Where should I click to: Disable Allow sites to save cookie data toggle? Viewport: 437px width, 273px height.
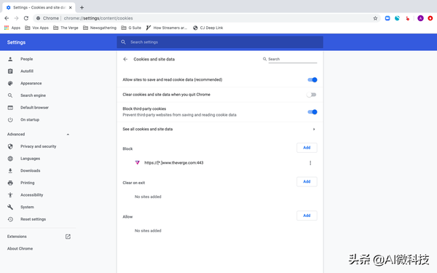point(312,79)
